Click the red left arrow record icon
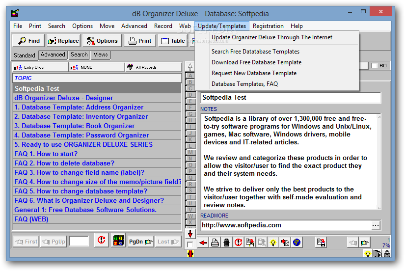Image resolution: width=405 pixels, height=271 pixels. pos(203,243)
